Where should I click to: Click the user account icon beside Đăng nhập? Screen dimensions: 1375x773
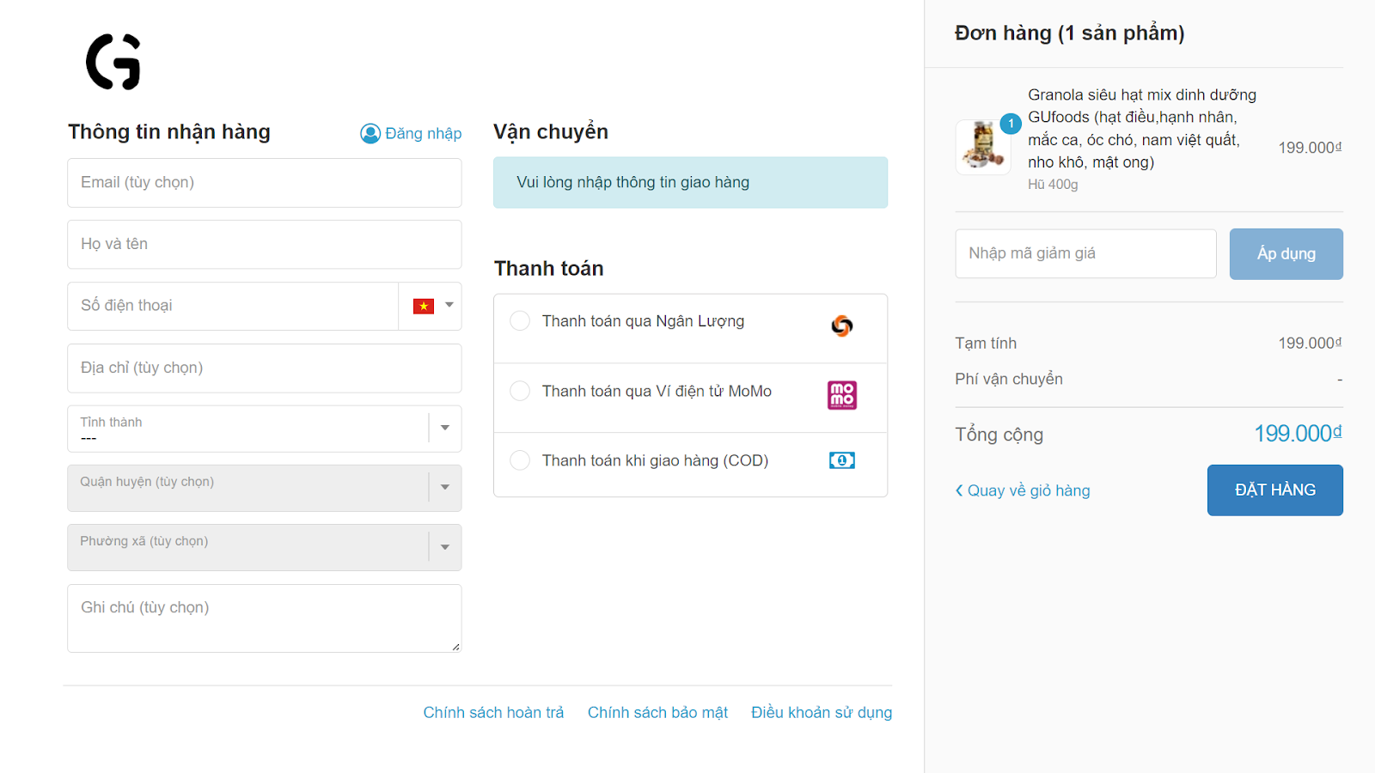pyautogui.click(x=370, y=133)
